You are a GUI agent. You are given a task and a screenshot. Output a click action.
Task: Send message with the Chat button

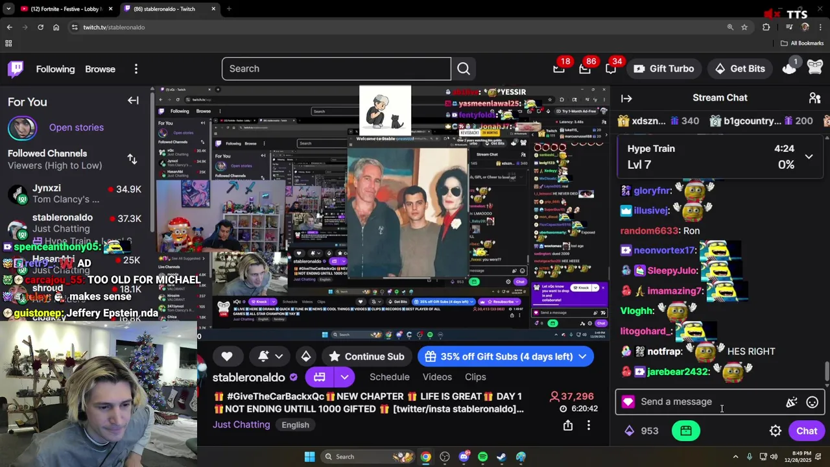coord(807,431)
